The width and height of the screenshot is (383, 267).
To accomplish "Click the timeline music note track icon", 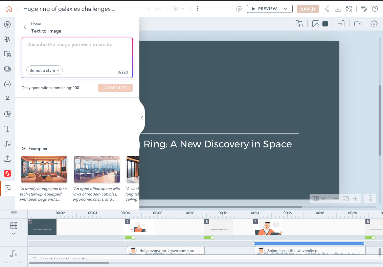I will pyautogui.click(x=14, y=253).
